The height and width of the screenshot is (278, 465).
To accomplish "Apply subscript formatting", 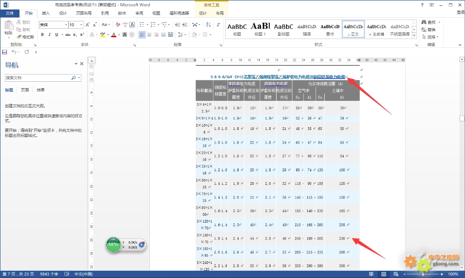I will [x=75, y=35].
